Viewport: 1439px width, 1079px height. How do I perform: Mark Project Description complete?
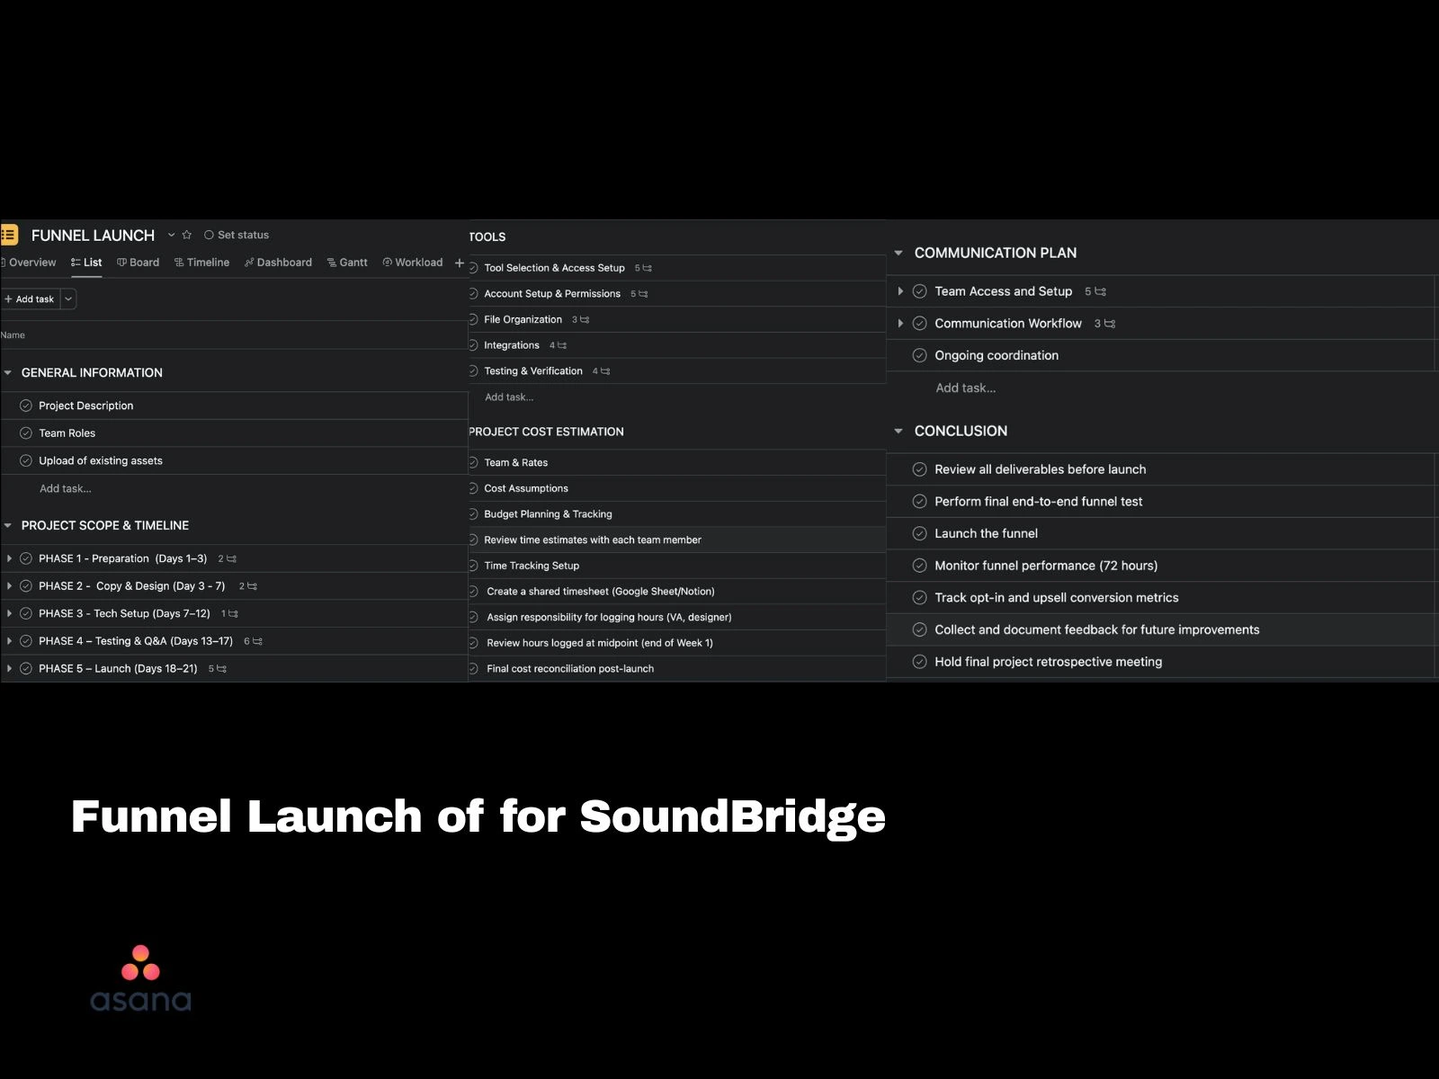26,406
